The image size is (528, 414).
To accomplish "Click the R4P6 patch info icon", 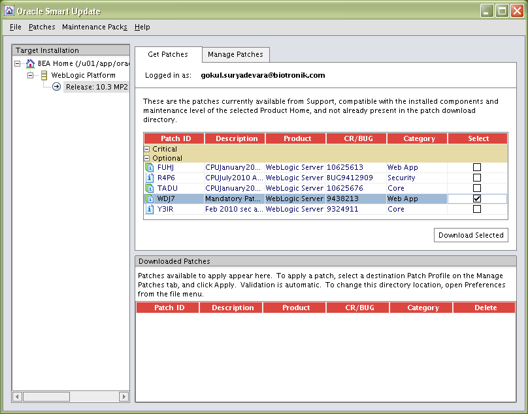I will point(150,178).
